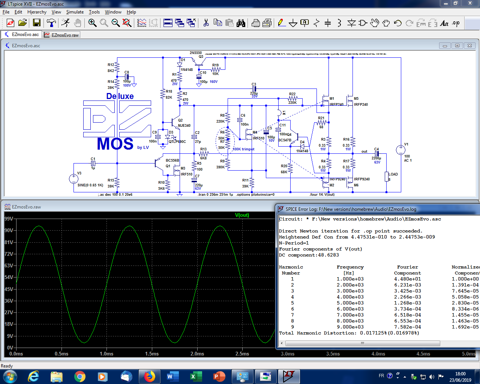Open Firefox from the taskbar

[x=149, y=376]
